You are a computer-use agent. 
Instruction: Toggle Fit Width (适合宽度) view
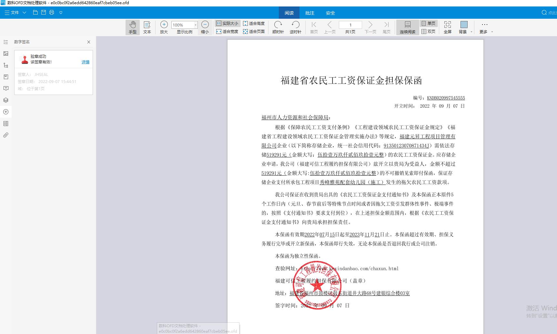point(228,31)
